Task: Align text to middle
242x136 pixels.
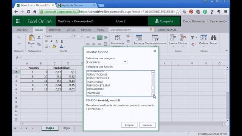Action: [94, 38]
